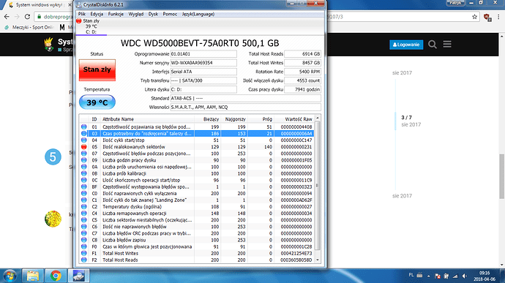This screenshot has width=505, height=283.
Task: Click status circle of attribute C2 row
Action: point(84,207)
